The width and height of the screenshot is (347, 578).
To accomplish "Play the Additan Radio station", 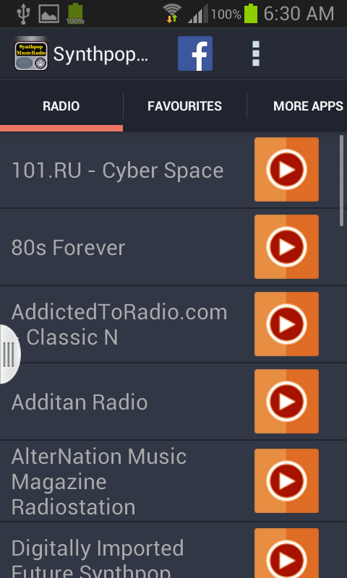I will point(286,401).
